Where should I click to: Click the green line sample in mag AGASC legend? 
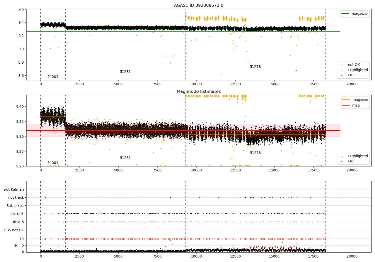point(345,14)
